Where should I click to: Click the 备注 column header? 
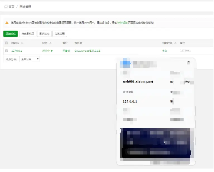point(182,43)
